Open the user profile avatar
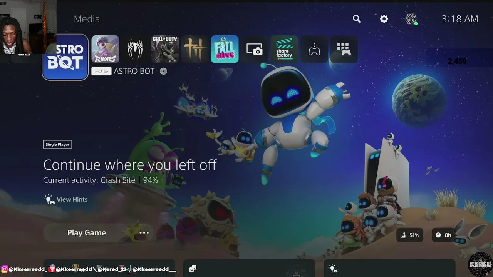 point(411,19)
